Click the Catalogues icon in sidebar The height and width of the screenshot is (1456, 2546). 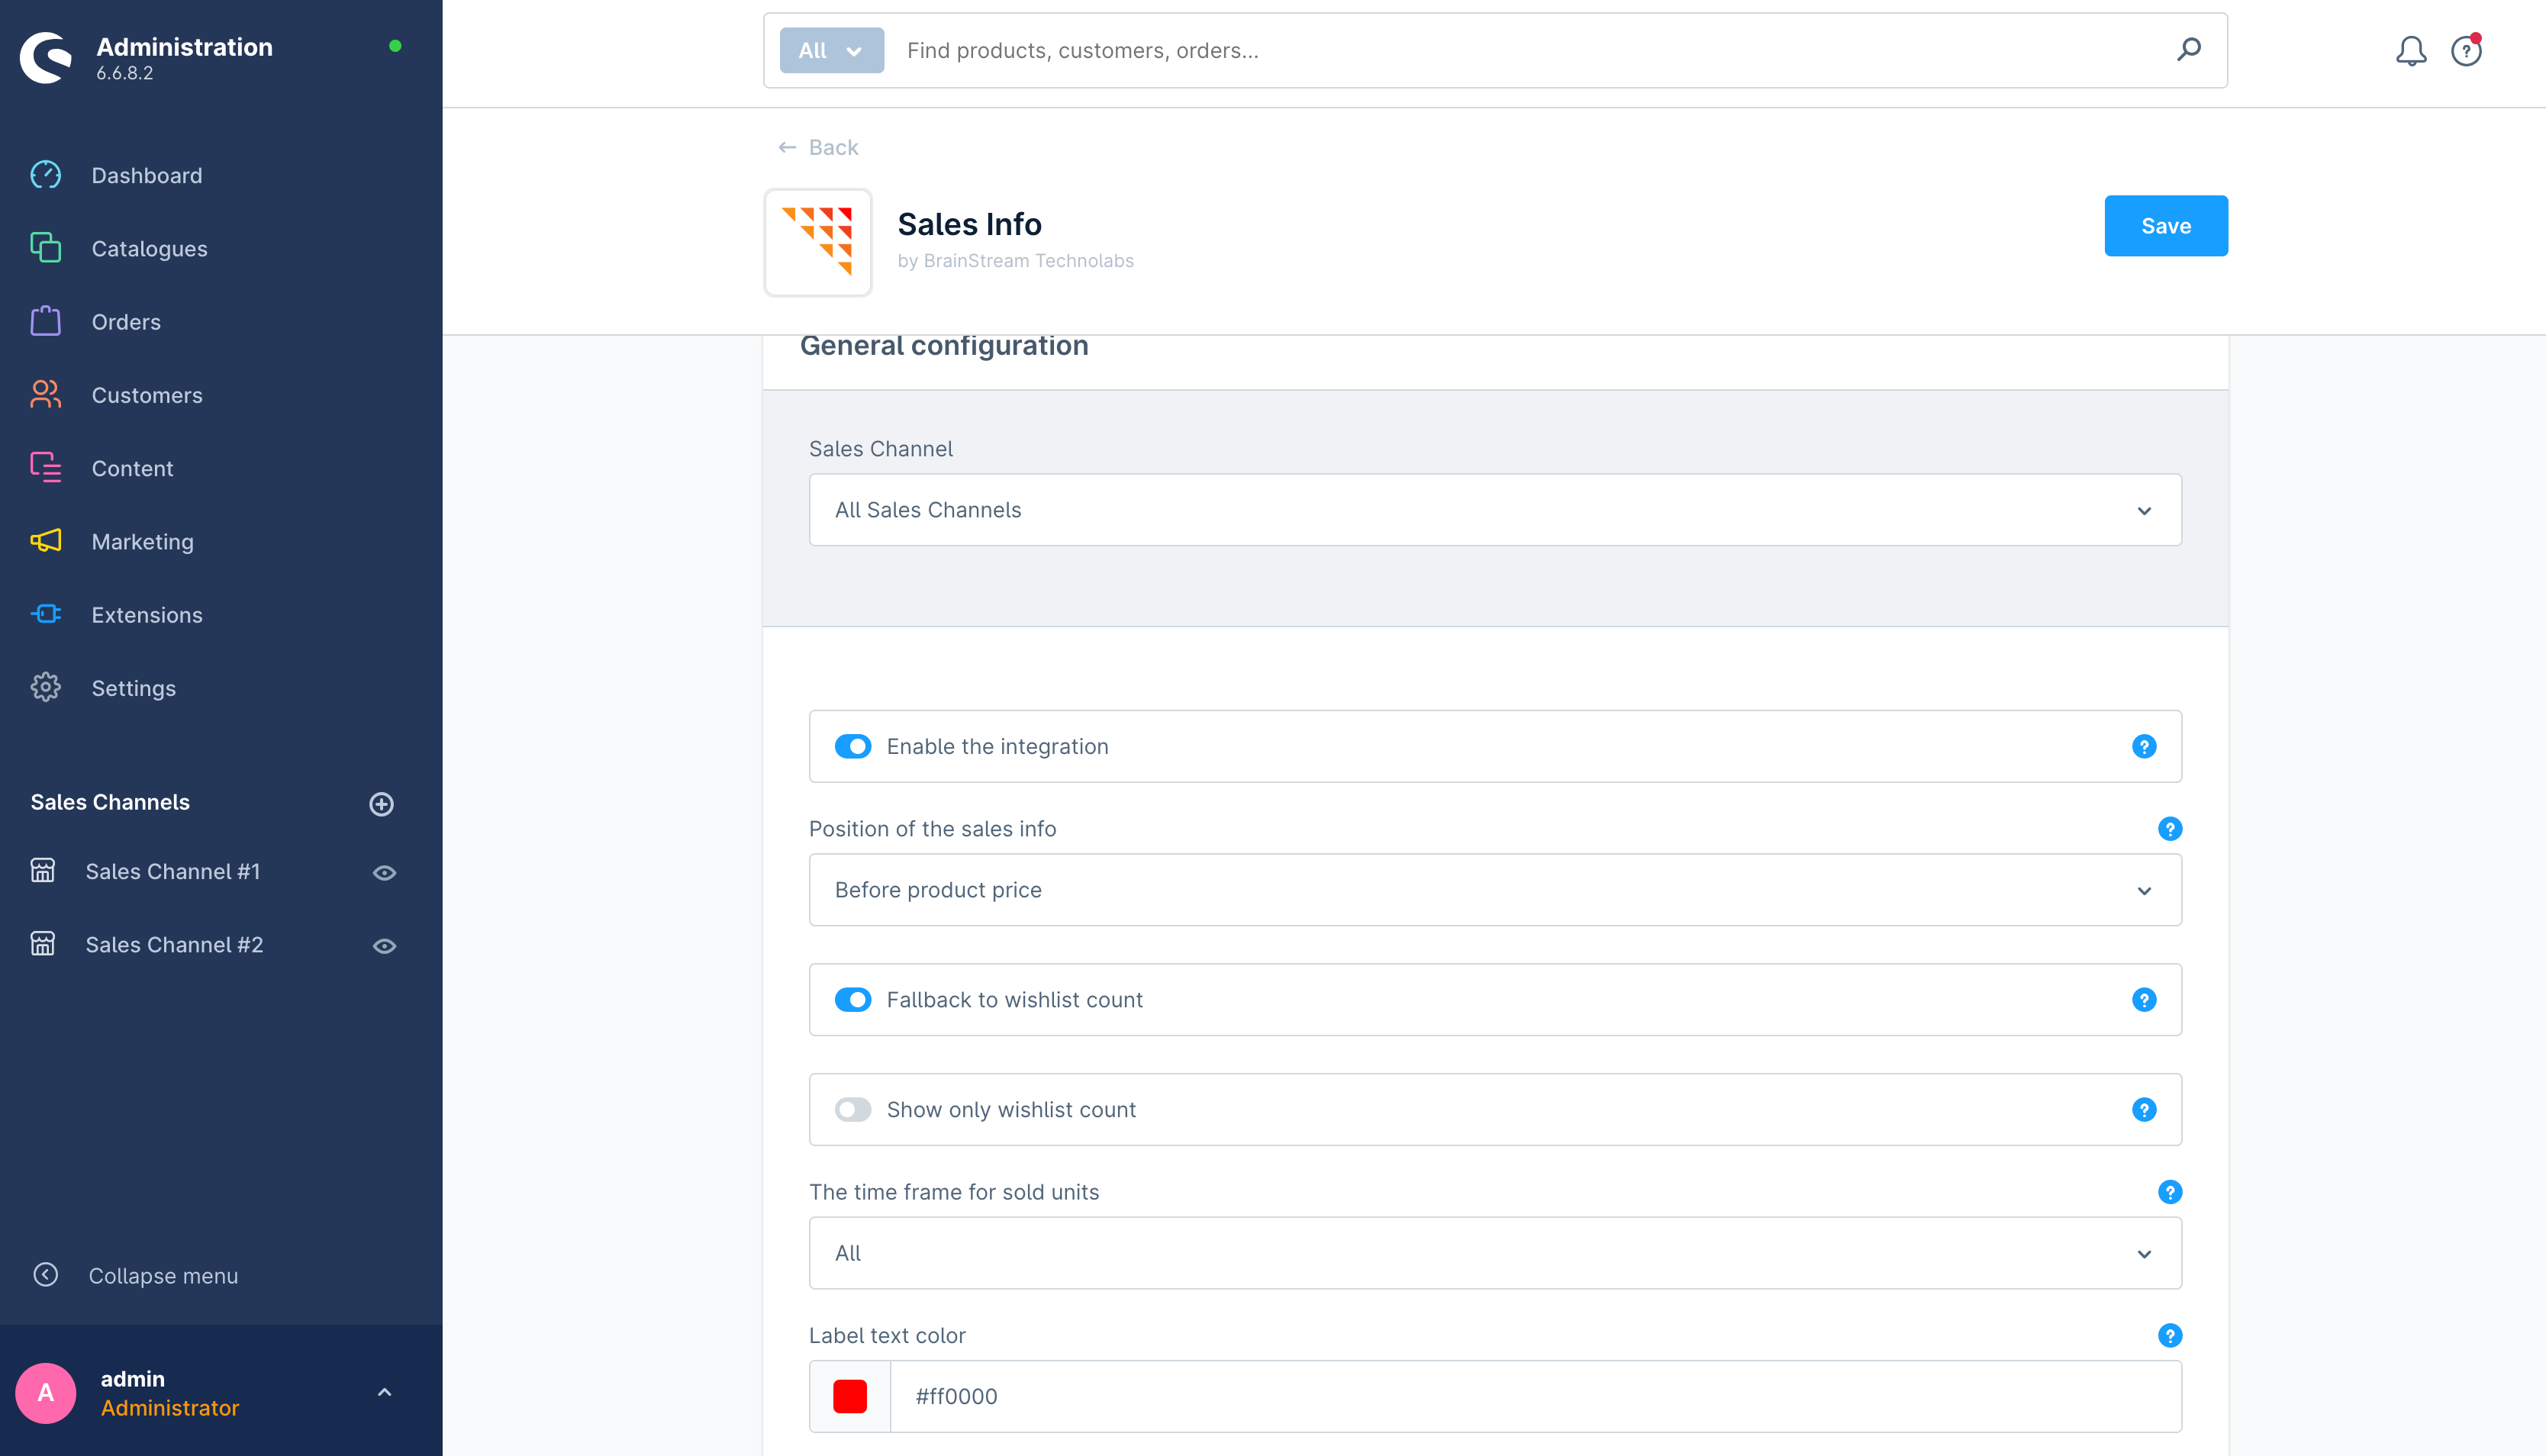click(x=46, y=248)
